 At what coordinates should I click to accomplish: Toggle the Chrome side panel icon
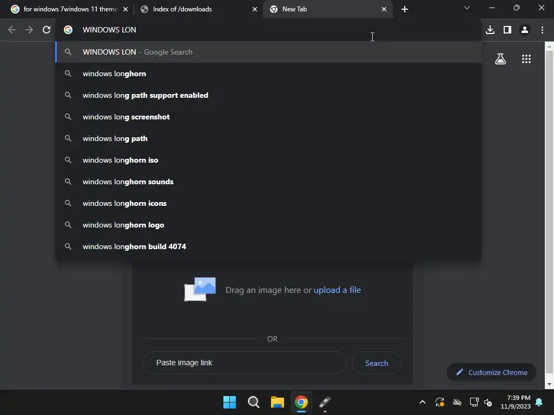(x=507, y=30)
